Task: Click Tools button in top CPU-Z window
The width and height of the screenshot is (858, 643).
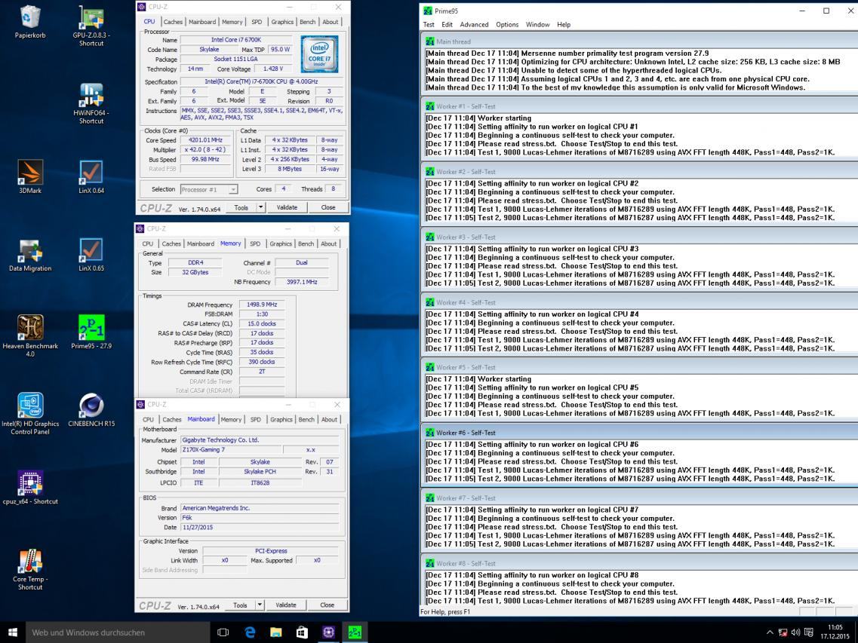Action: pyautogui.click(x=241, y=207)
